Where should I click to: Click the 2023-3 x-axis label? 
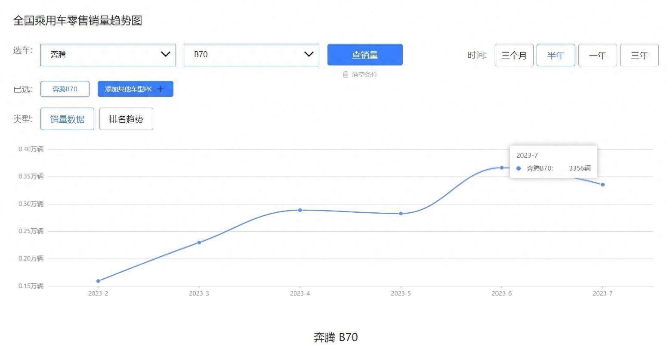coord(199,293)
